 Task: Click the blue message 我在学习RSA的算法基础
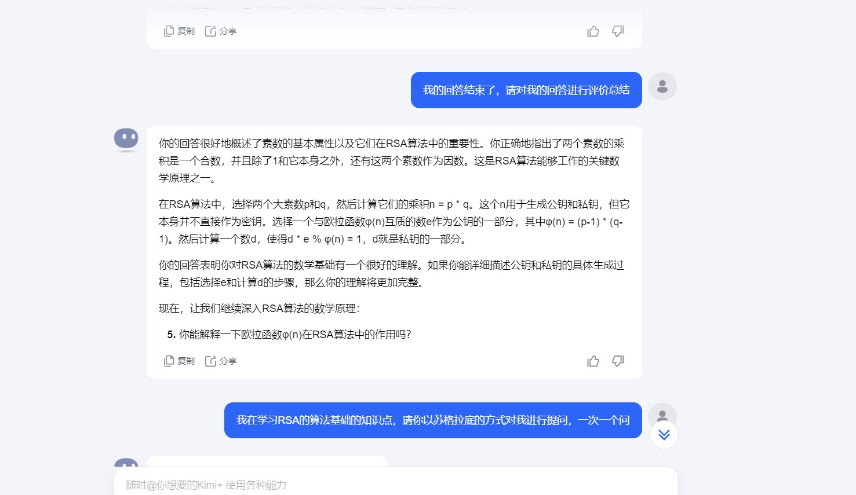coord(433,420)
